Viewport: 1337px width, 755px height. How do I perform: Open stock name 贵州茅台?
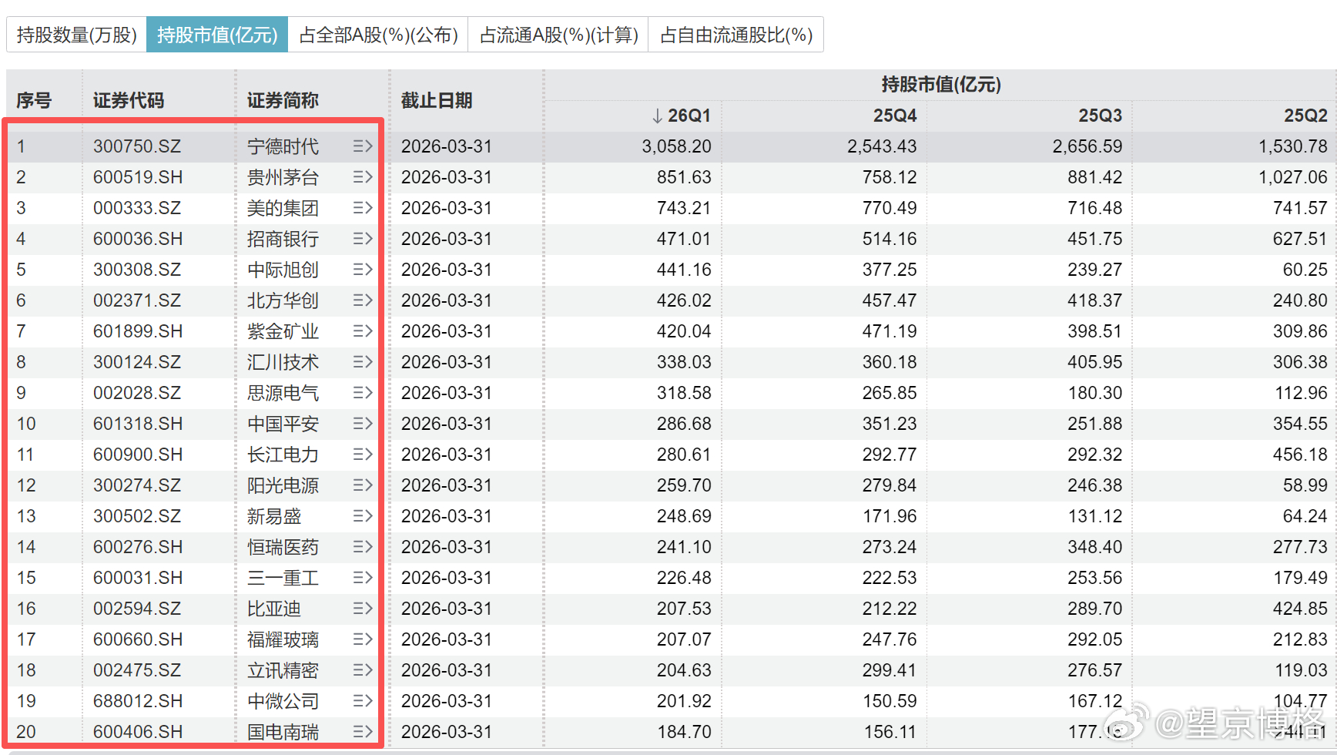pos(283,177)
